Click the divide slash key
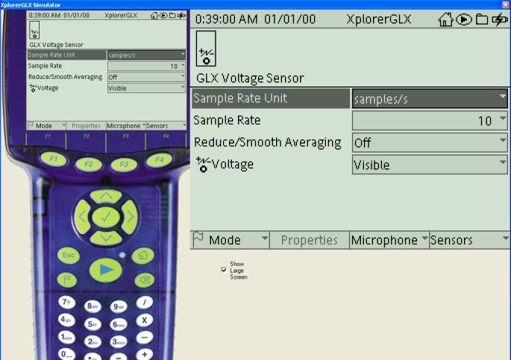 click(x=145, y=303)
